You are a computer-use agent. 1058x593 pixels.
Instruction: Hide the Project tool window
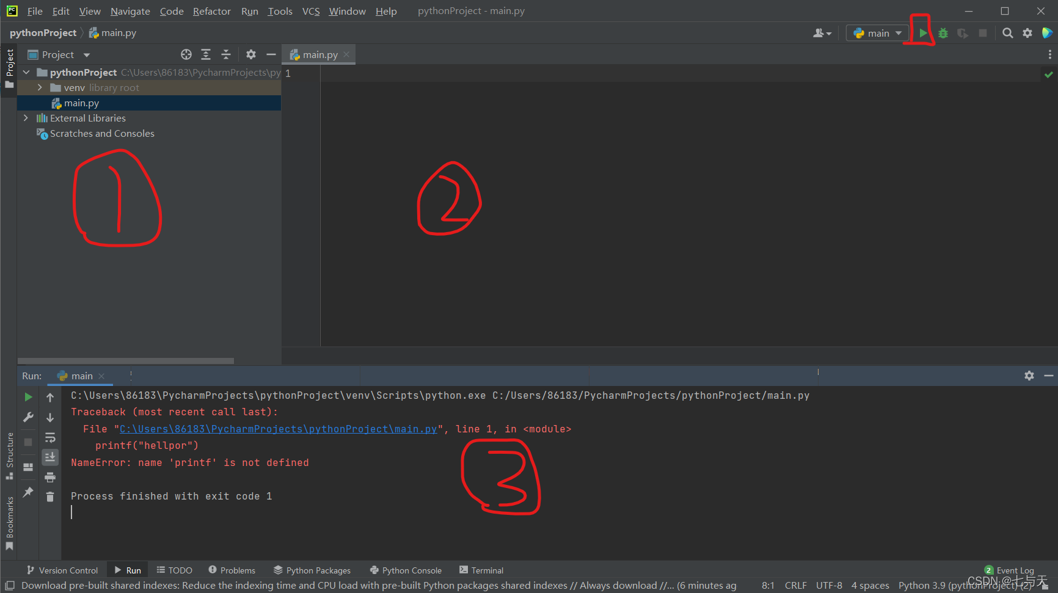pyautogui.click(x=271, y=54)
